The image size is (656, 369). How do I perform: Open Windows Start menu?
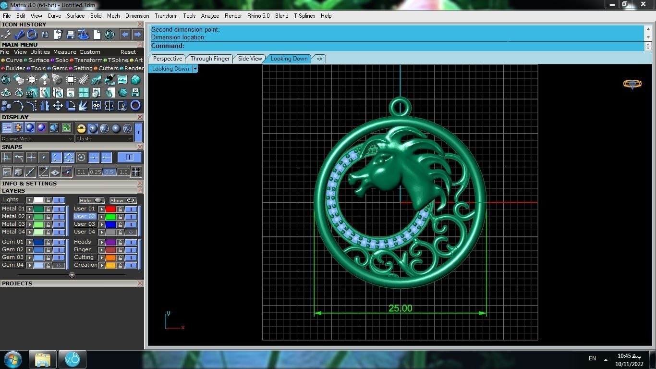pos(12,359)
